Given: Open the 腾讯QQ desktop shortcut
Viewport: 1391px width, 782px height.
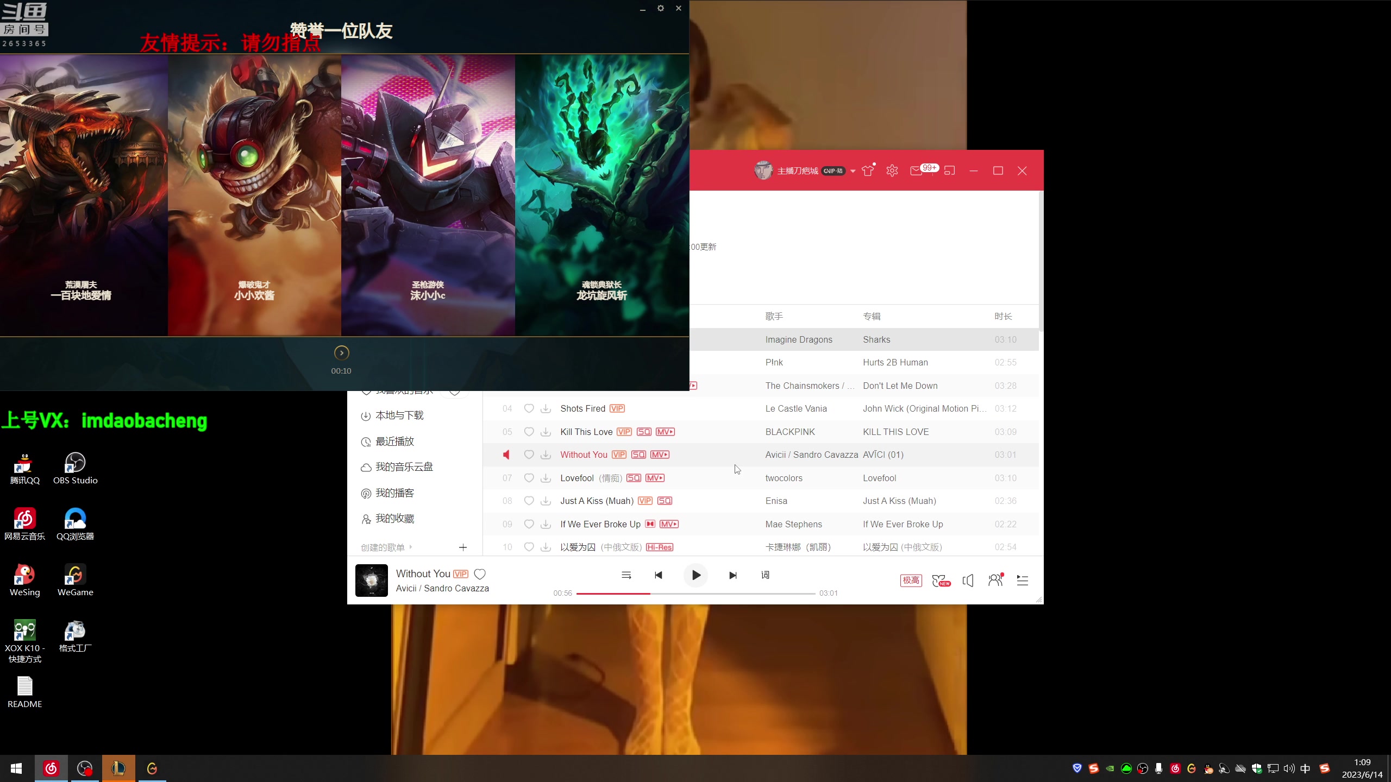Looking at the screenshot, I should click(24, 469).
